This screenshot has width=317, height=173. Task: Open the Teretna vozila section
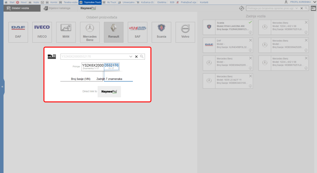(71, 2)
